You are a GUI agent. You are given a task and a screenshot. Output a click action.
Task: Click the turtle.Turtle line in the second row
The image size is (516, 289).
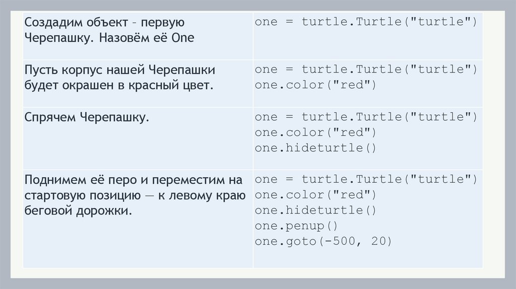click(365, 69)
